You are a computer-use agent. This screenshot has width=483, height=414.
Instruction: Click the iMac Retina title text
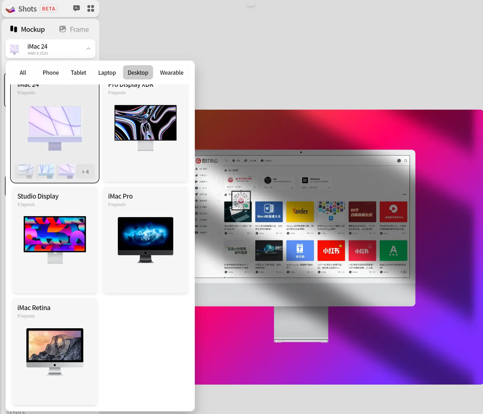click(x=34, y=308)
